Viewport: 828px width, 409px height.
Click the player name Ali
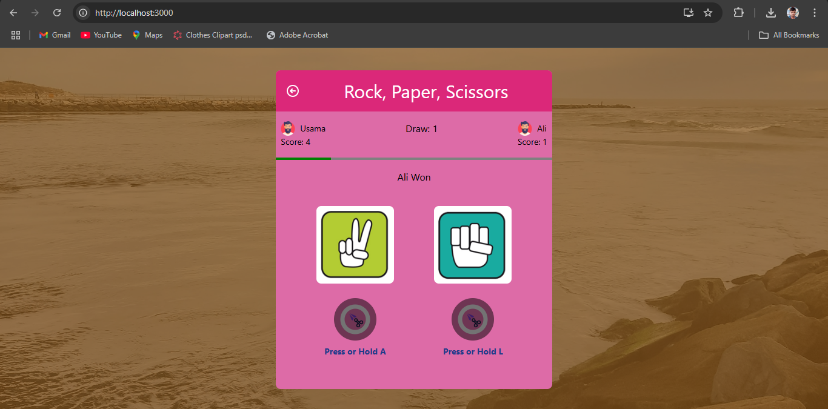coord(542,128)
